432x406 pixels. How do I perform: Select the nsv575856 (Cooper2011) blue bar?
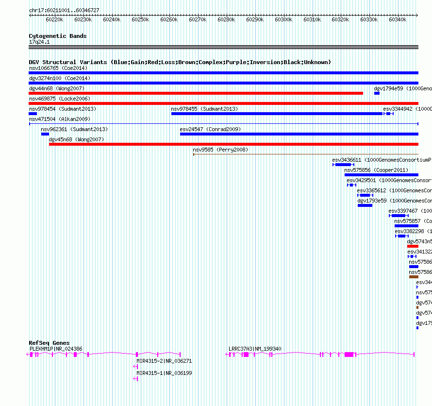coord(382,175)
